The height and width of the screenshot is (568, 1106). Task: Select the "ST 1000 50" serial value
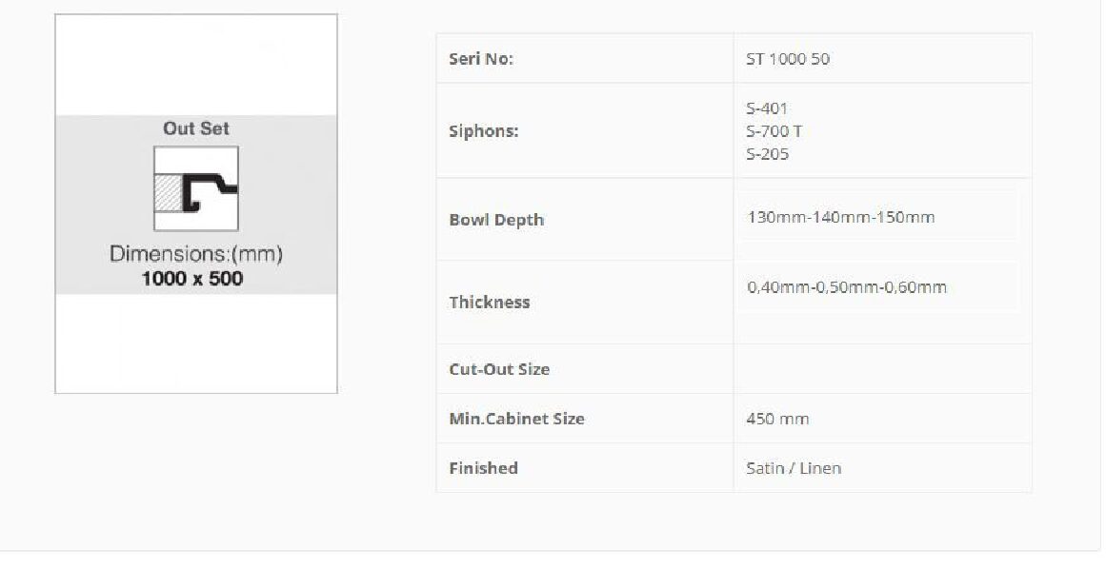788,59
